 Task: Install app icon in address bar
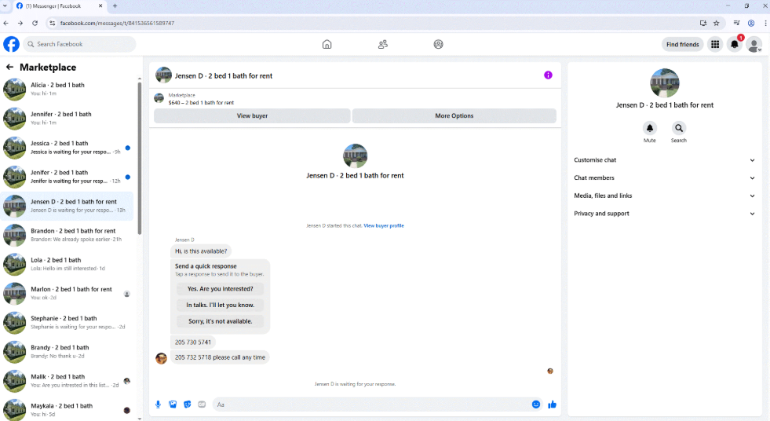coord(703,23)
